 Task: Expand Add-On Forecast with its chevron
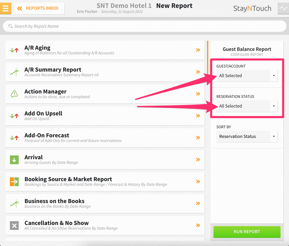pos(198,138)
